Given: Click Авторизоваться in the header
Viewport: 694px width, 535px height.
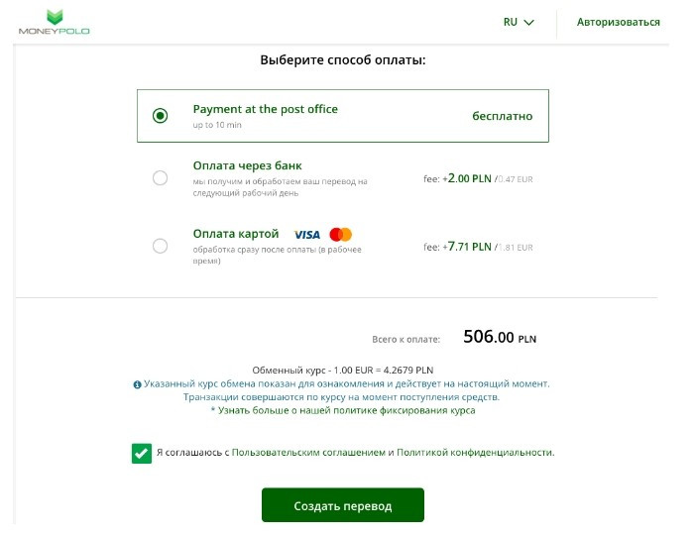Looking at the screenshot, I should click(618, 22).
